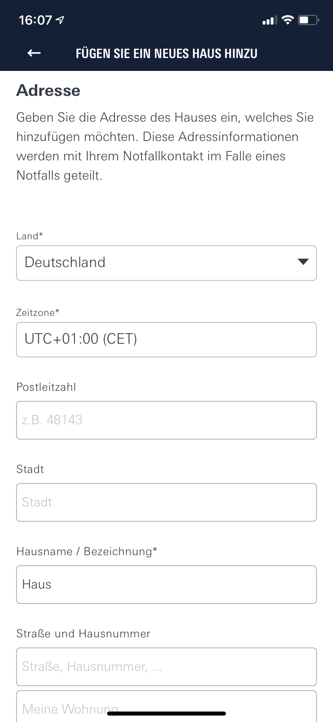Tap the address description paragraph text

coord(165,146)
